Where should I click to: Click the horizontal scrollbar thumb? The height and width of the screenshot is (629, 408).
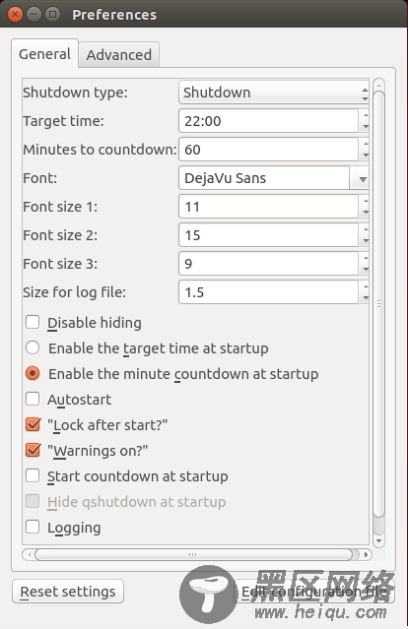(x=193, y=555)
